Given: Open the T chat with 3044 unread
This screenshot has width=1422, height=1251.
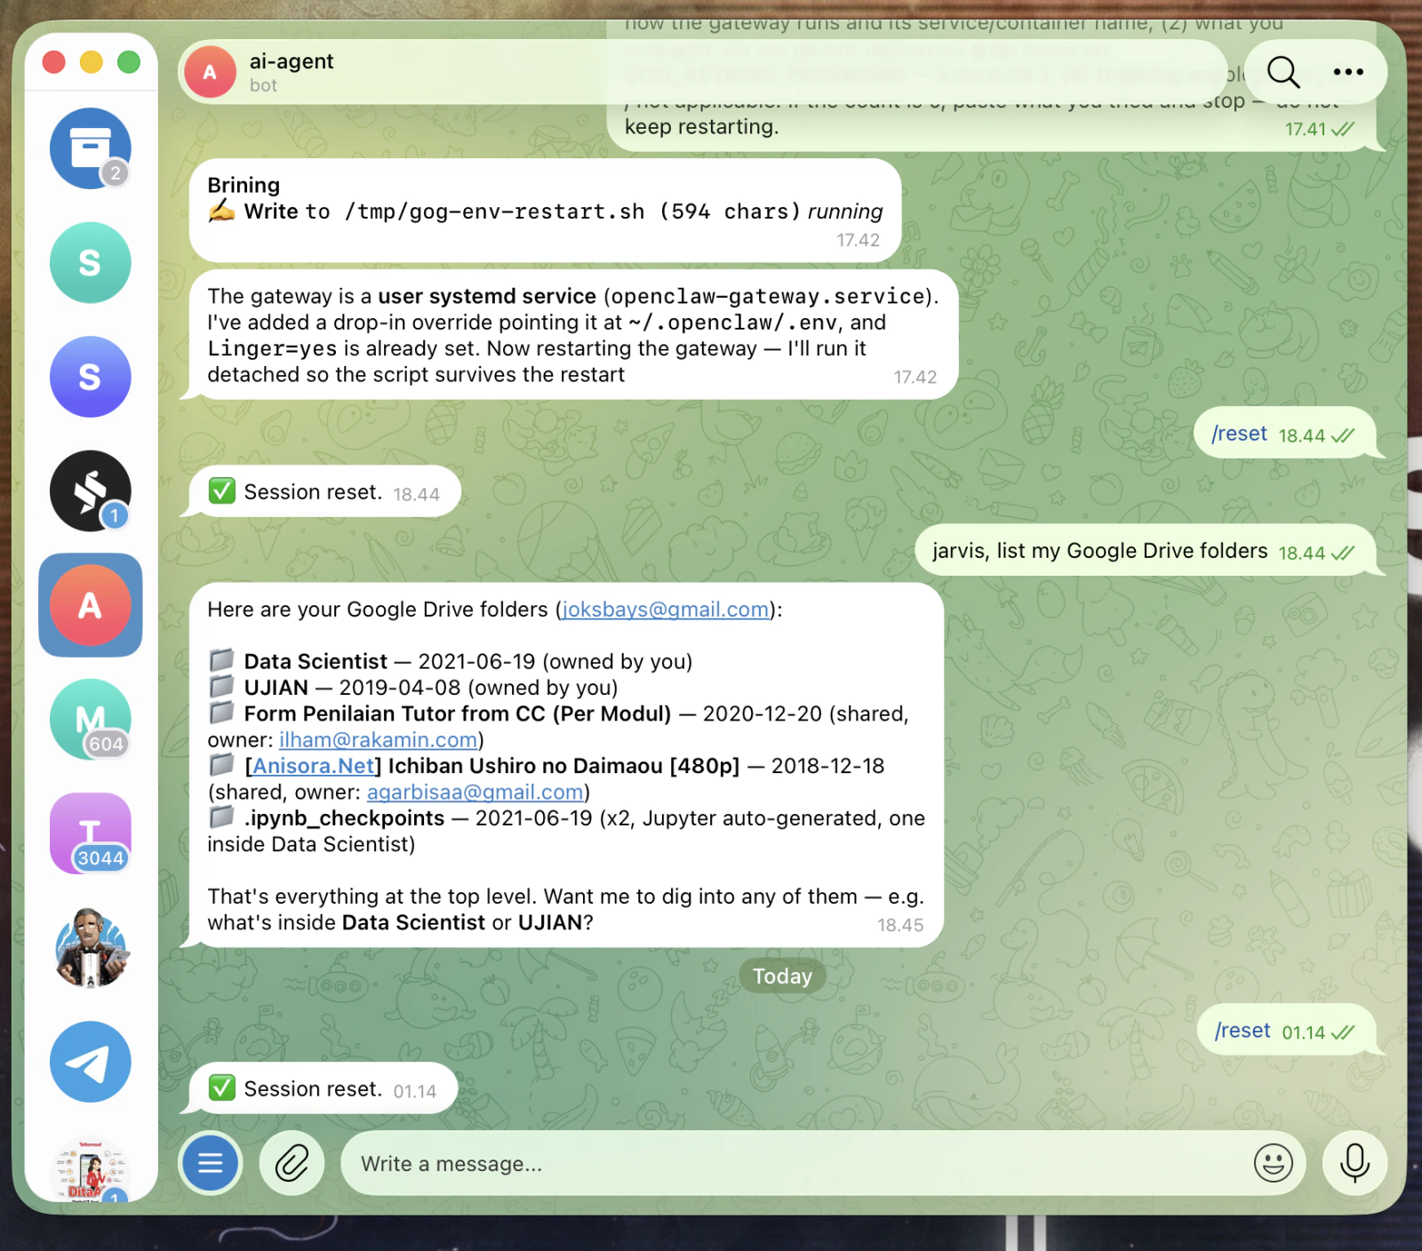Looking at the screenshot, I should [90, 833].
